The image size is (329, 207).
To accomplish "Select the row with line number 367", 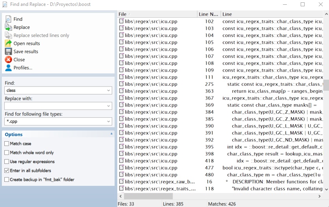I will tap(220, 98).
